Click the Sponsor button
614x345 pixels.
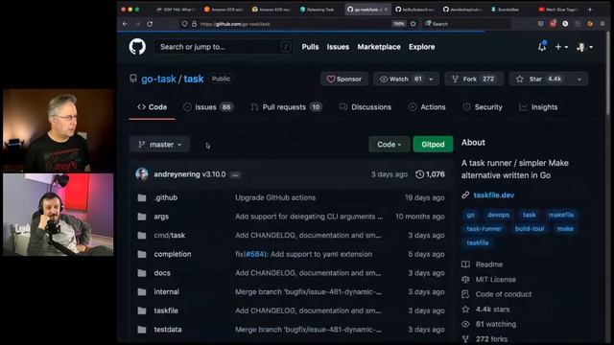point(344,79)
